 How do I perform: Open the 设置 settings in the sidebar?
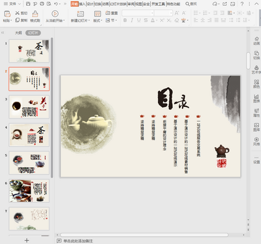click(256, 160)
